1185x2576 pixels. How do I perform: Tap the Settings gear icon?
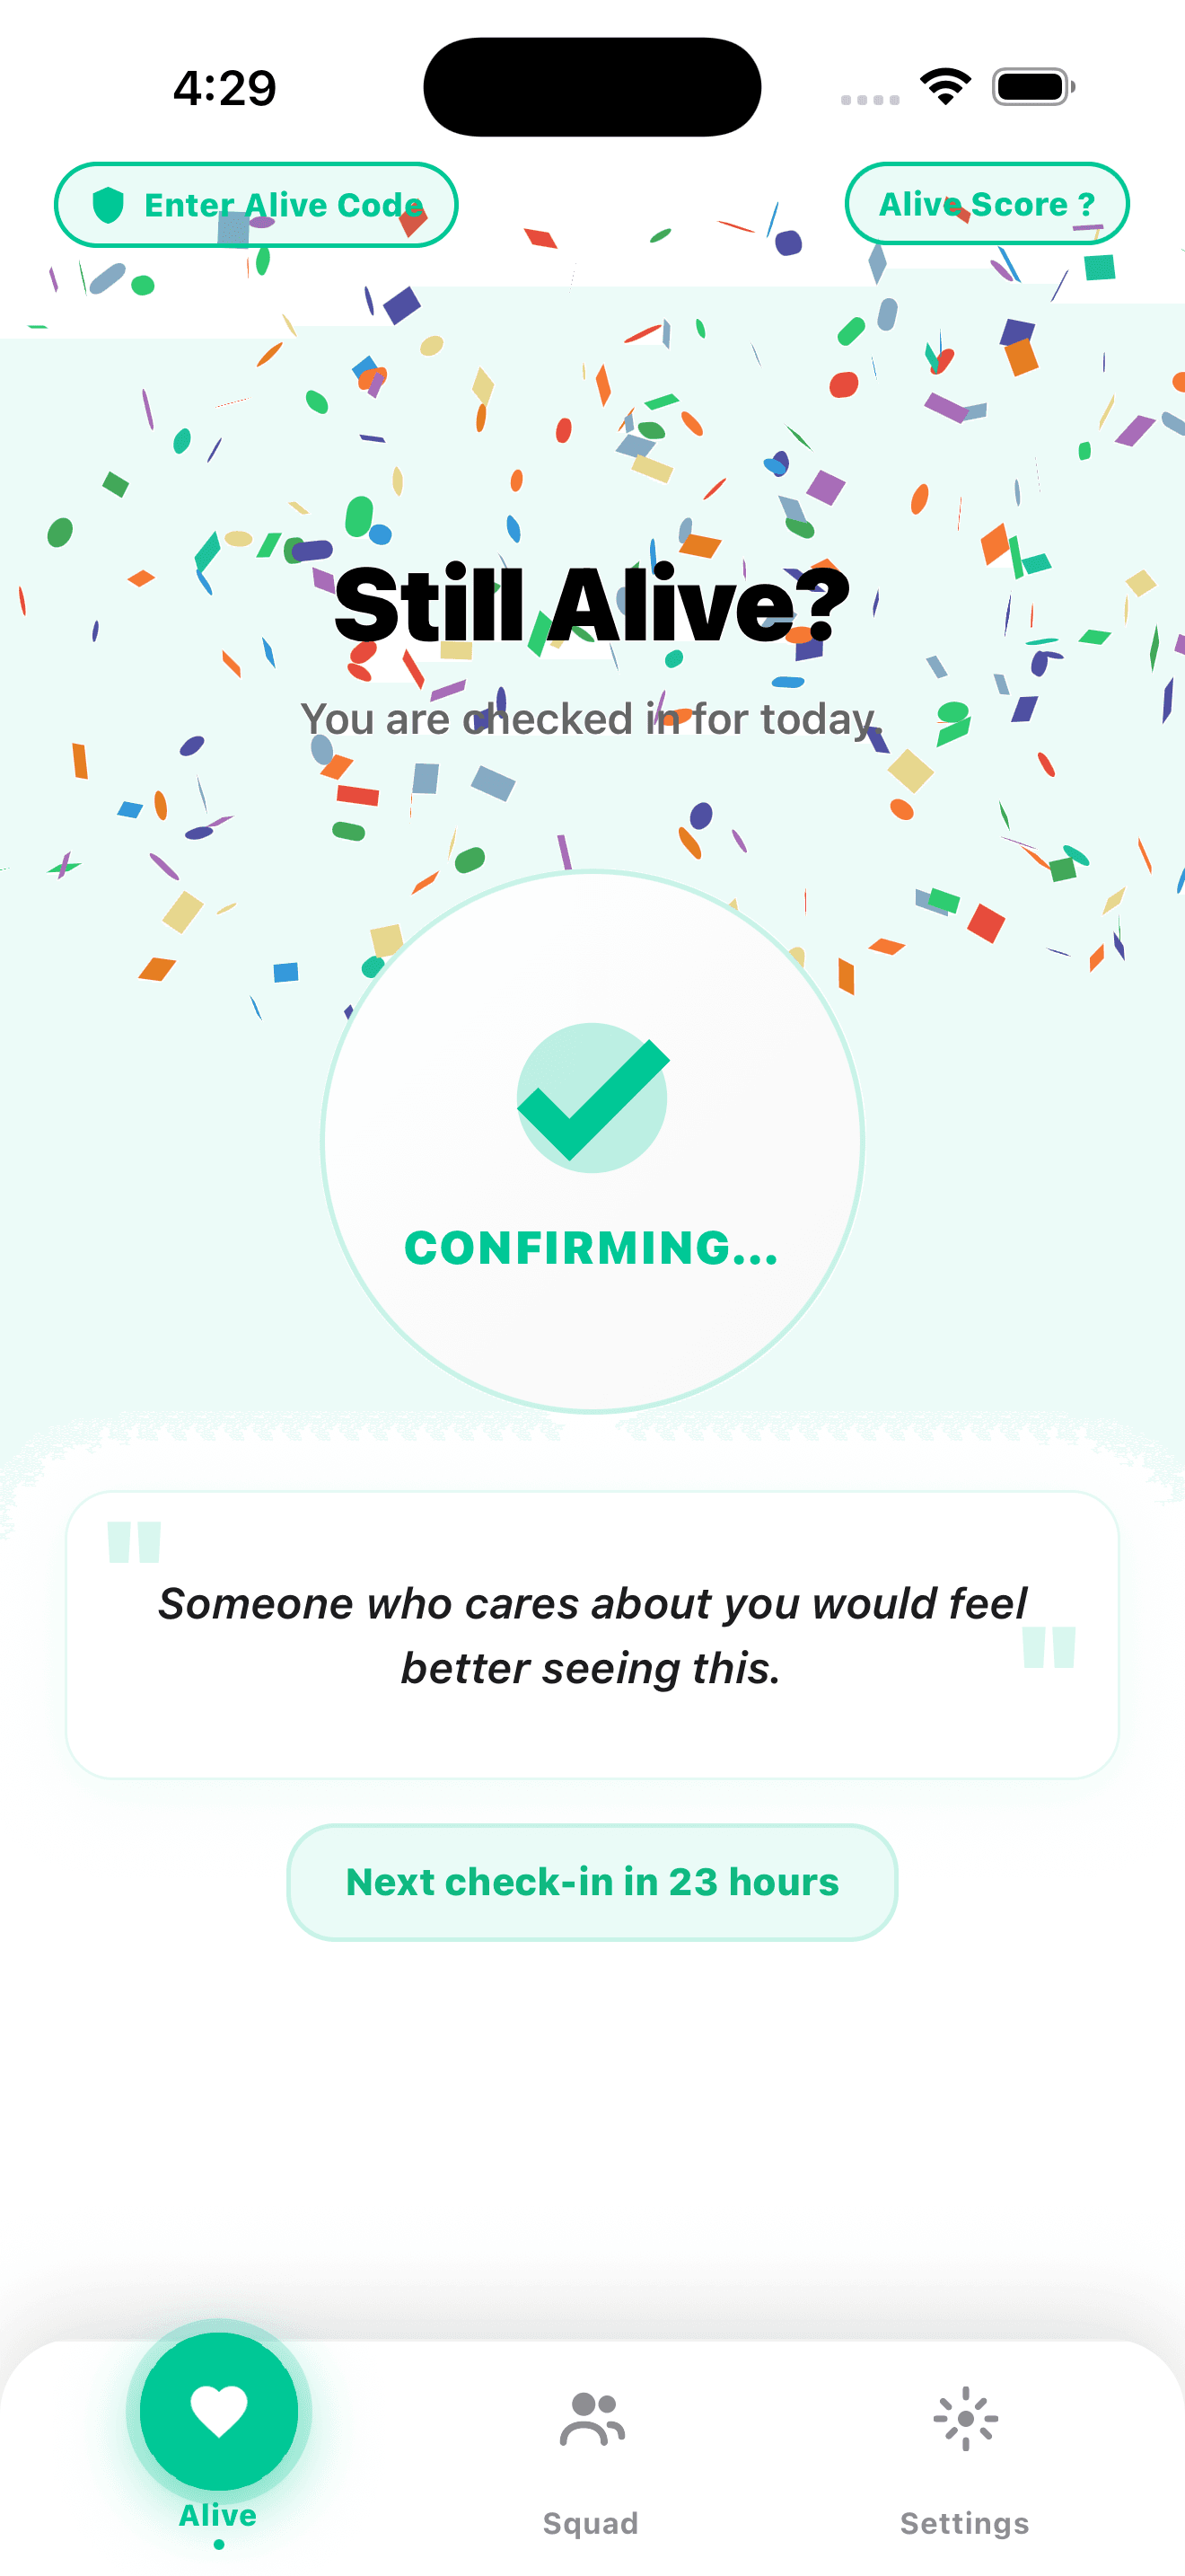965,2419
